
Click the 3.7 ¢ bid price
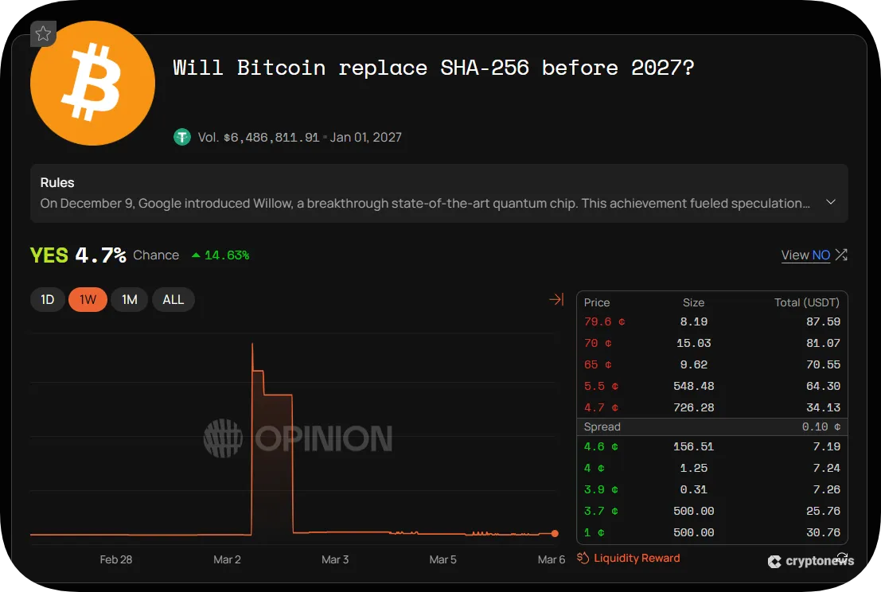pos(601,511)
